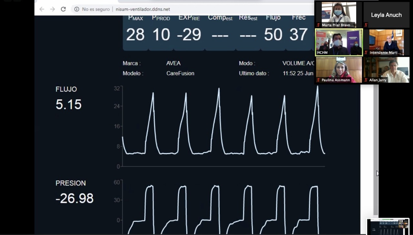The image size is (413, 235).
Task: Click the 'Marca :' label
Action: pyautogui.click(x=132, y=64)
